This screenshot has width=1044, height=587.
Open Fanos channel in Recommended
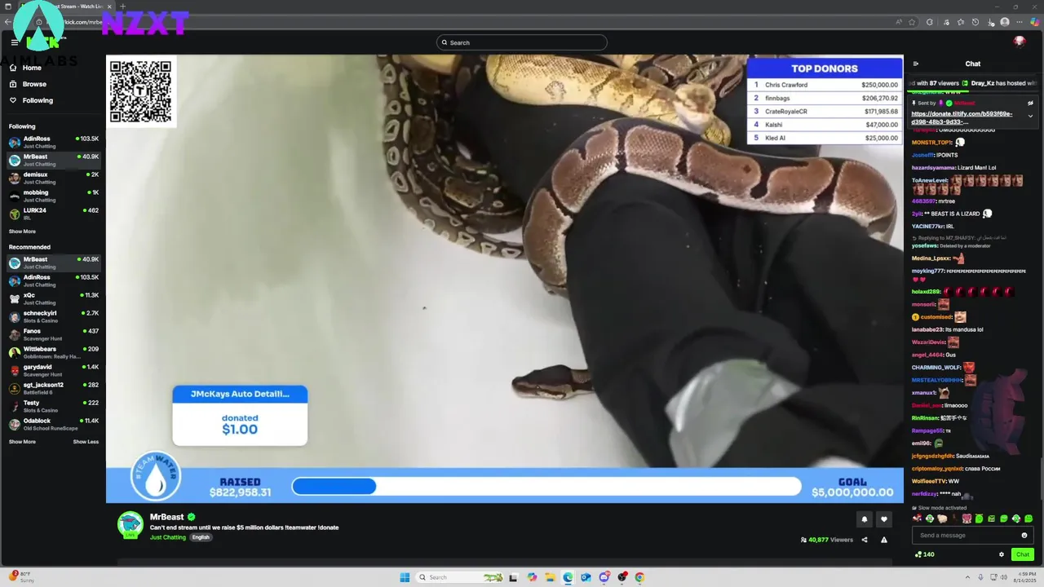pyautogui.click(x=53, y=334)
